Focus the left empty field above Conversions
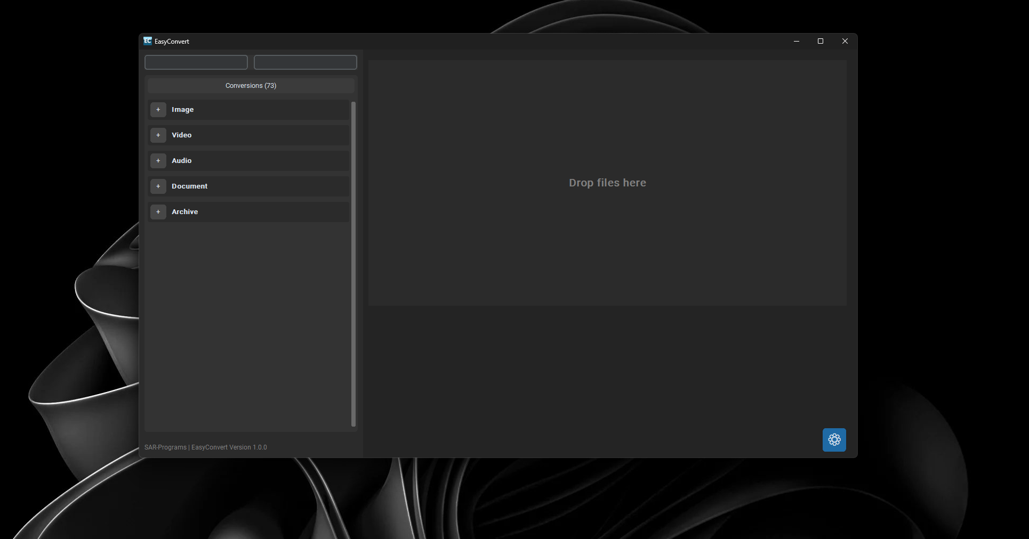 (x=196, y=62)
